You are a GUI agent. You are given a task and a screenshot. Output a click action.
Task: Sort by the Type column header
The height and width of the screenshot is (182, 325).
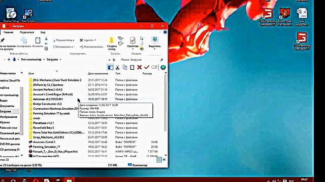coord(118,73)
